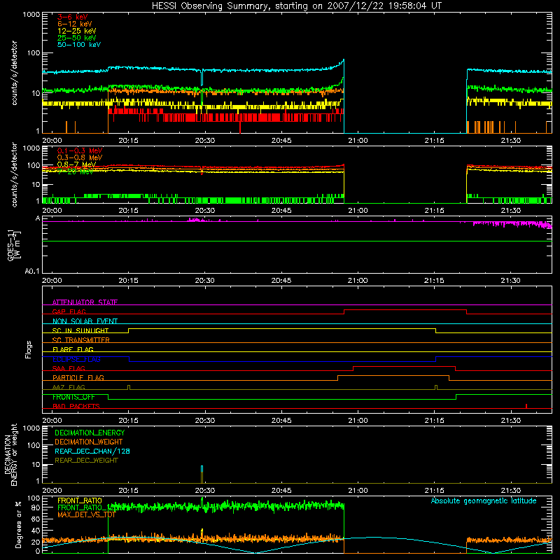Pick the ATTENUATOR_STATE flag label
The width and height of the screenshot is (560, 560).
coord(85,302)
